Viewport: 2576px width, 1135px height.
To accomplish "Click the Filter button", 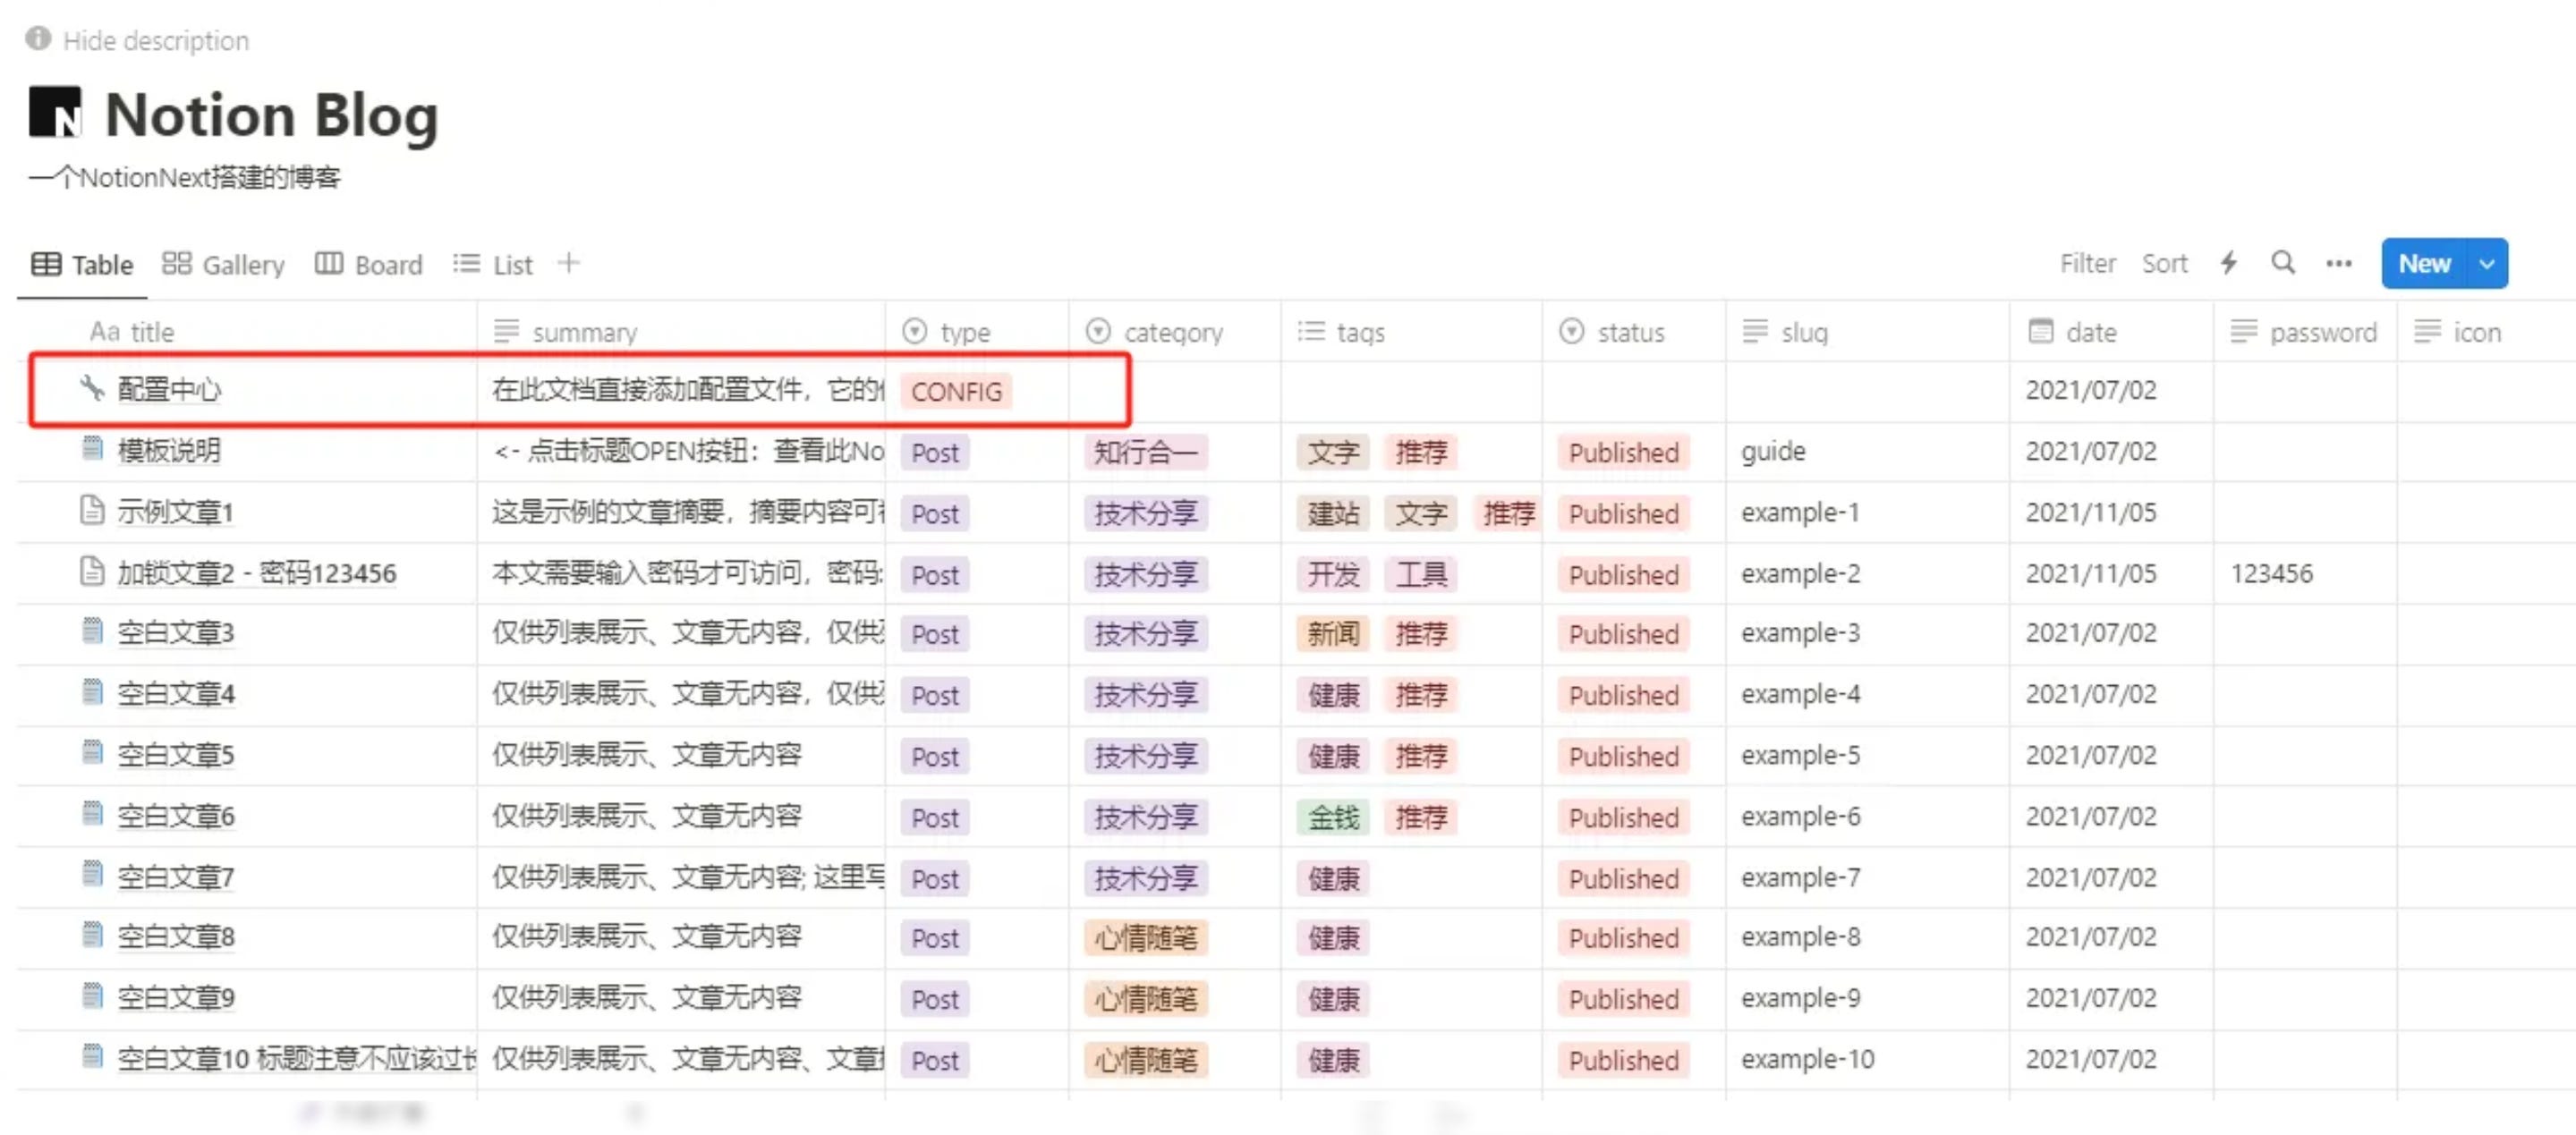I will point(2087,264).
